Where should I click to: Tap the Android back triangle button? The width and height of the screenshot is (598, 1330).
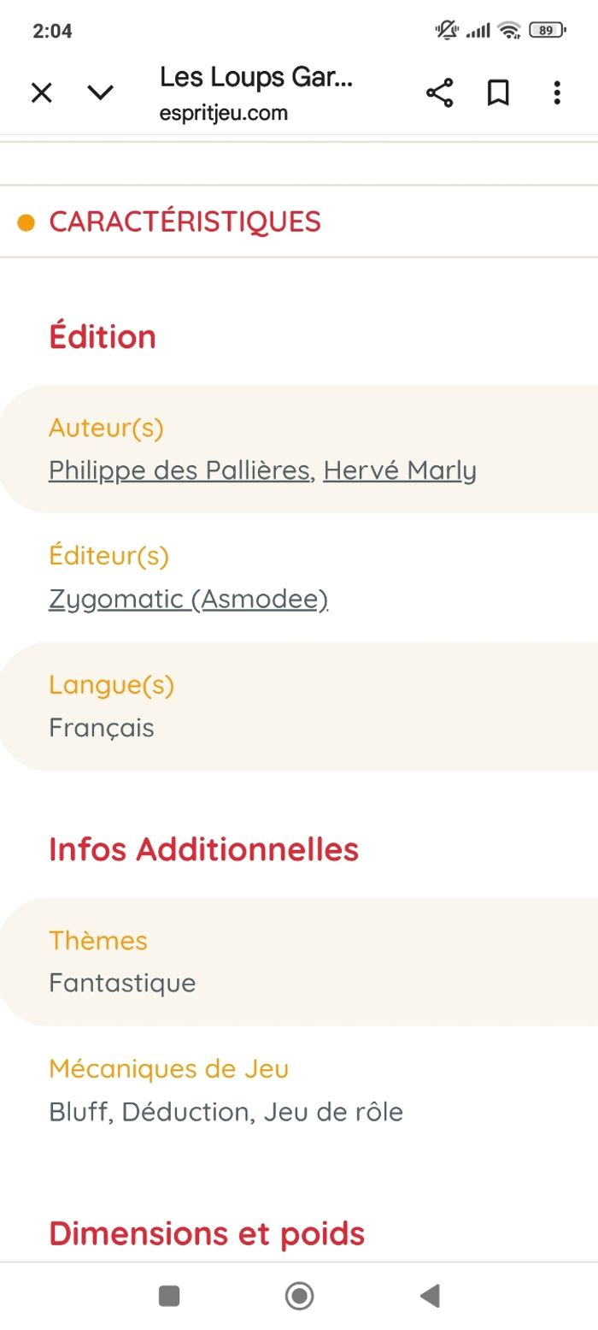[x=430, y=1296]
